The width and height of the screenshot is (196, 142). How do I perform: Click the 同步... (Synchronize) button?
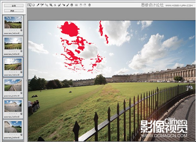(14, 11)
